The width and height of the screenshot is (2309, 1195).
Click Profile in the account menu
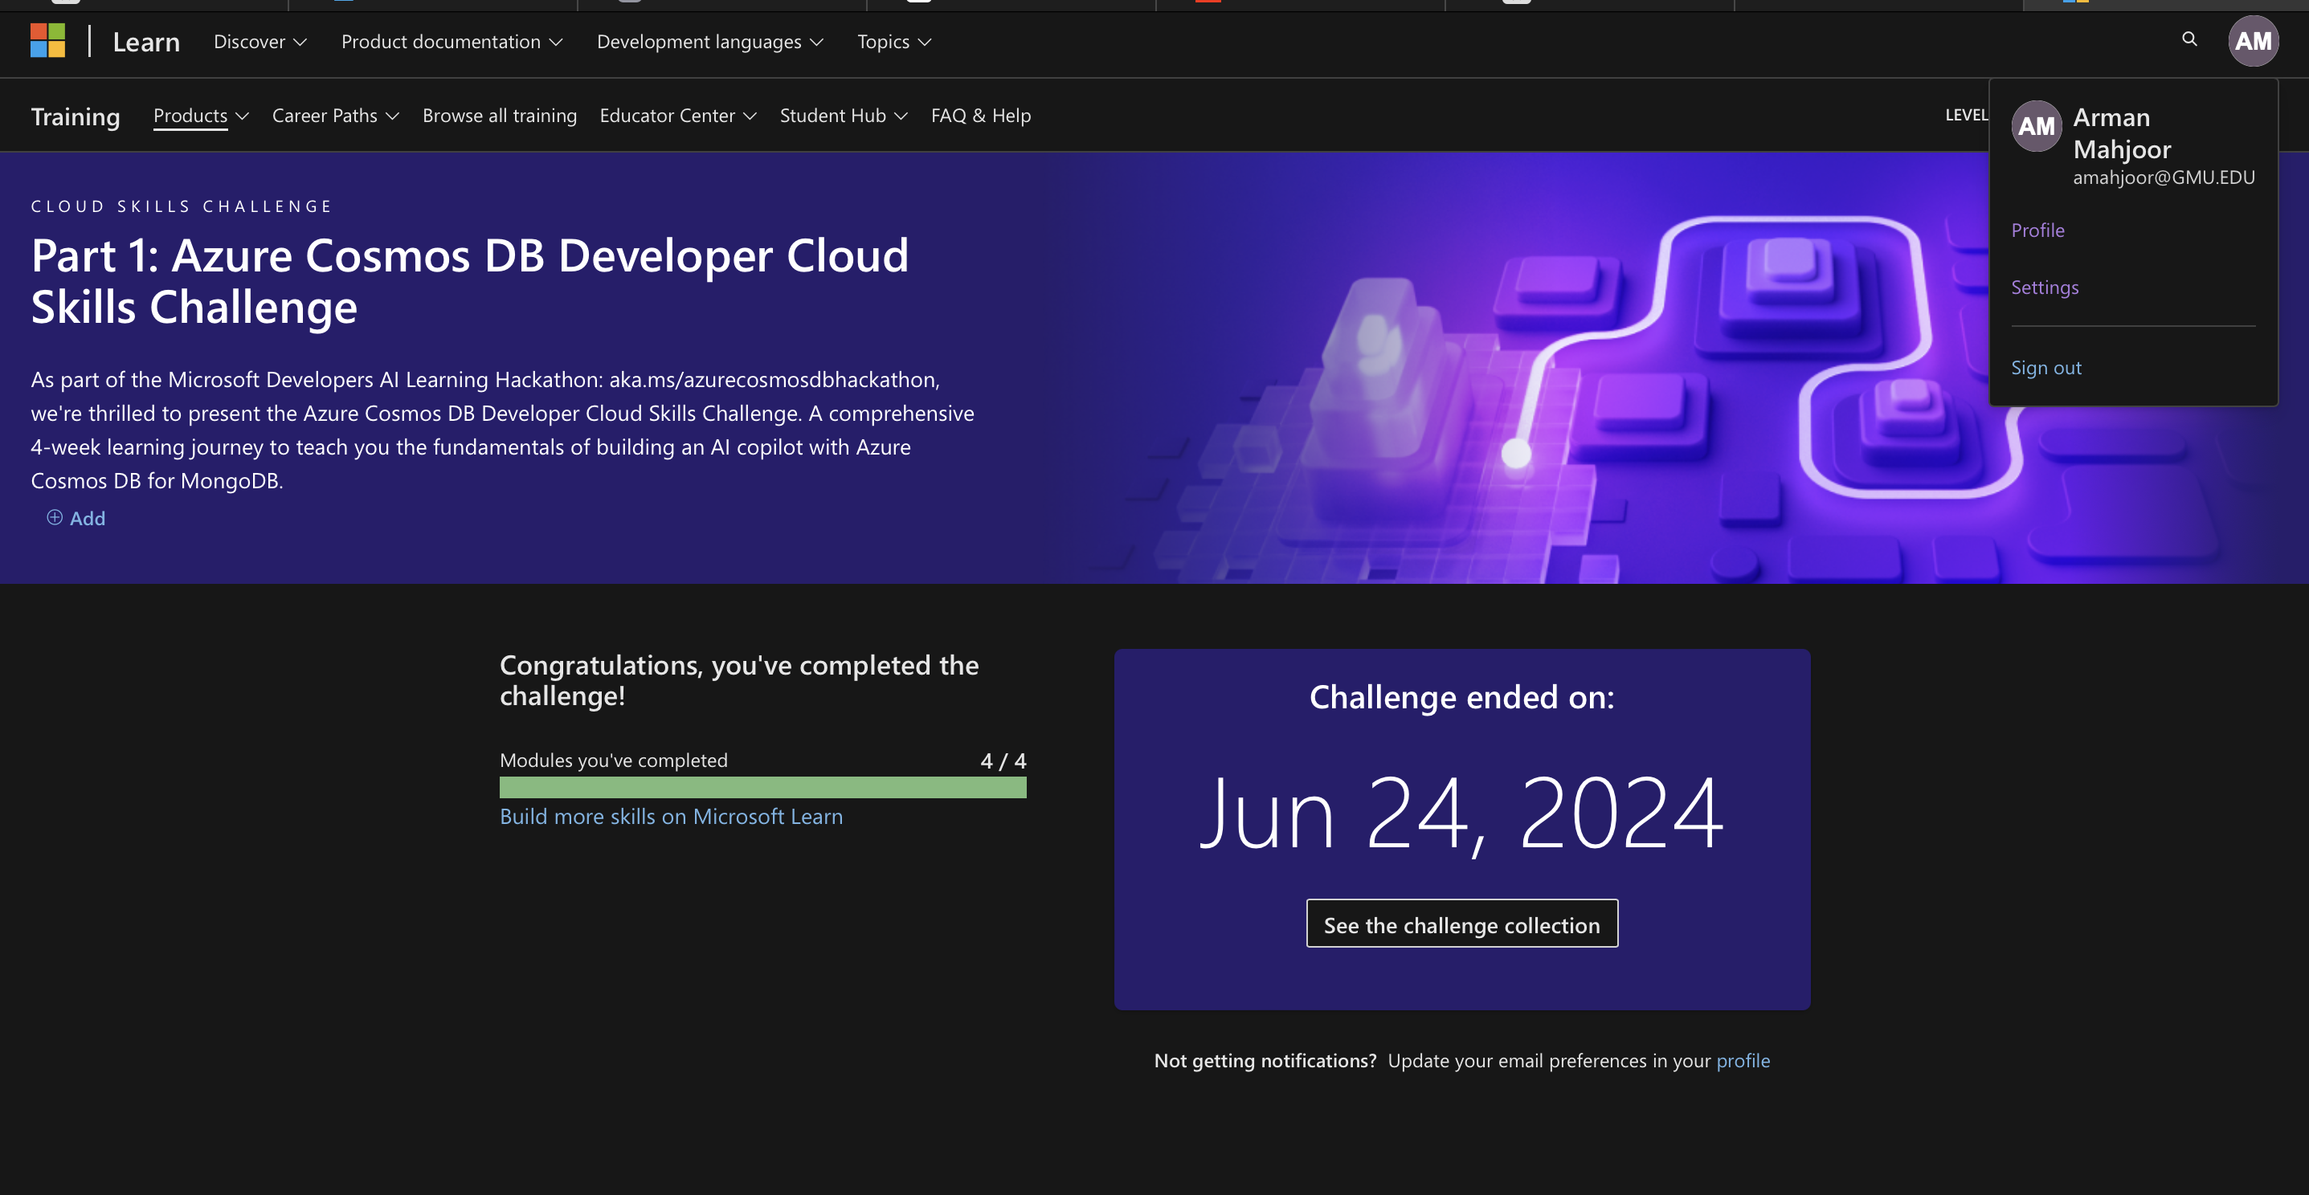point(2037,230)
